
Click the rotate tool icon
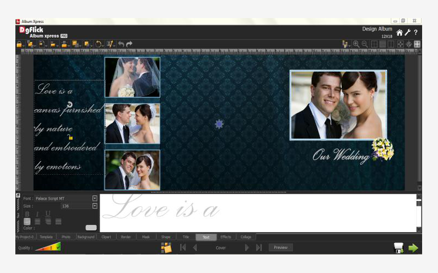pos(99,44)
